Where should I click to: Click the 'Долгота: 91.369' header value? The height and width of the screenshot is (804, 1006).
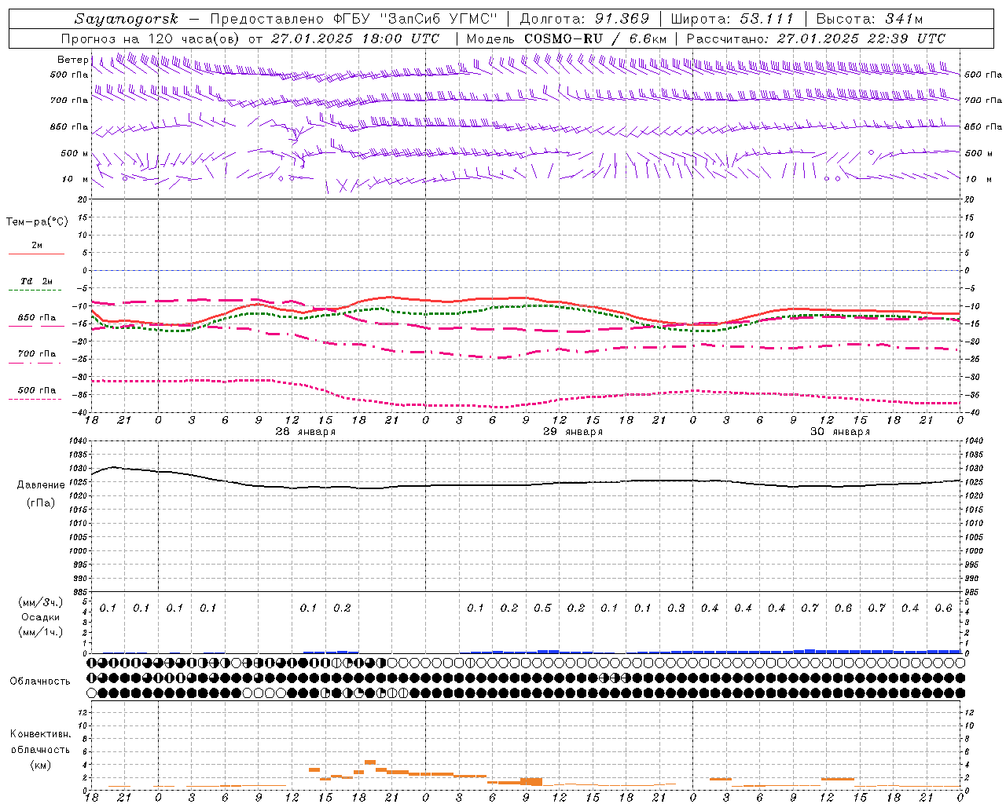[x=585, y=19]
